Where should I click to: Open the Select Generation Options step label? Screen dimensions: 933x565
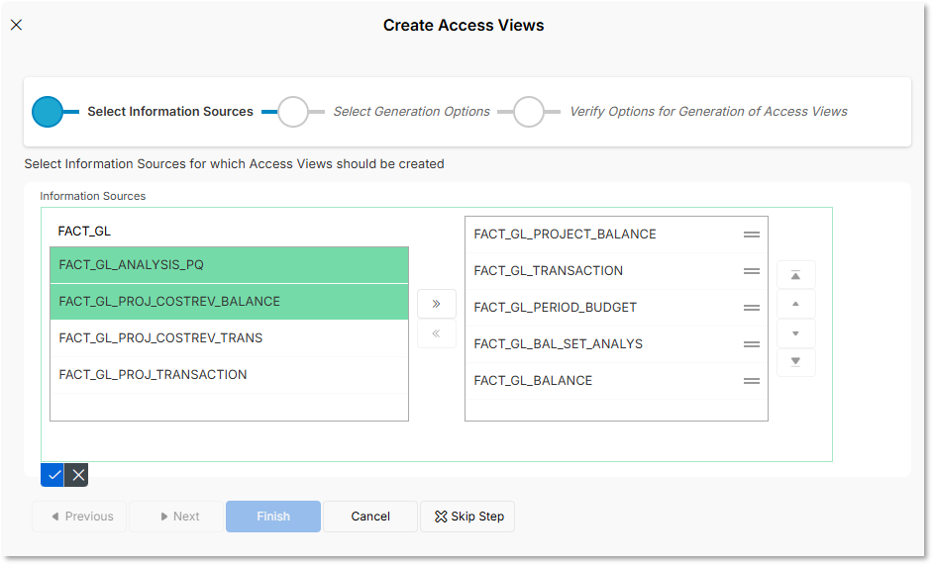[x=411, y=111]
